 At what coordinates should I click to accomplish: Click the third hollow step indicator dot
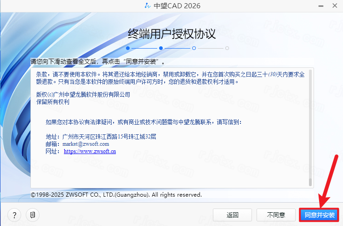194,48
